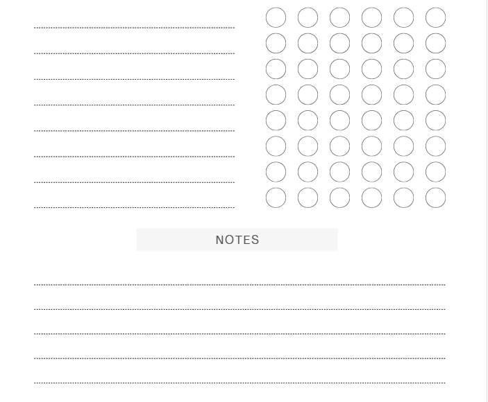Click the eighth dotted line left of circles
Screen dimensions: 488x402
click(134, 207)
